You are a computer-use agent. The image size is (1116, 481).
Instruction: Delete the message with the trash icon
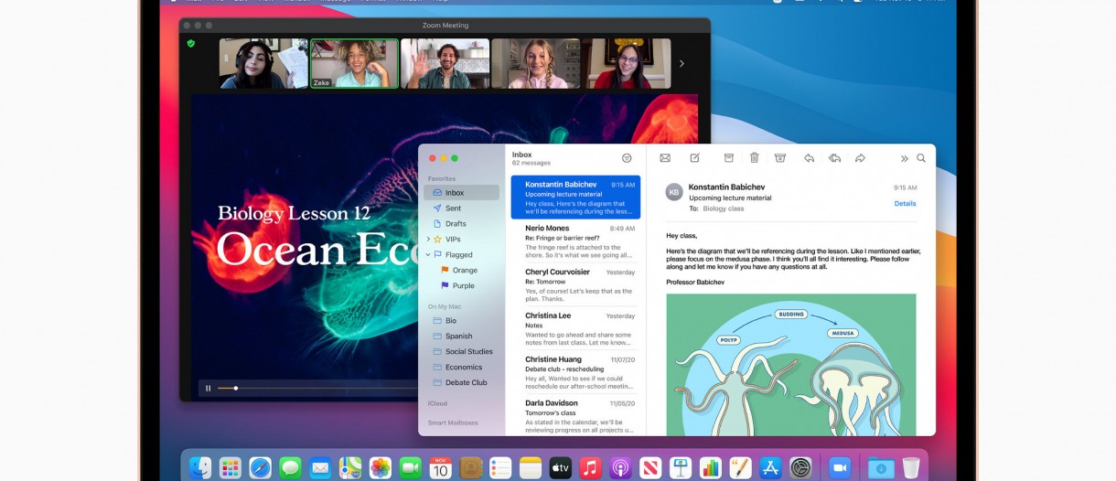pyautogui.click(x=755, y=158)
